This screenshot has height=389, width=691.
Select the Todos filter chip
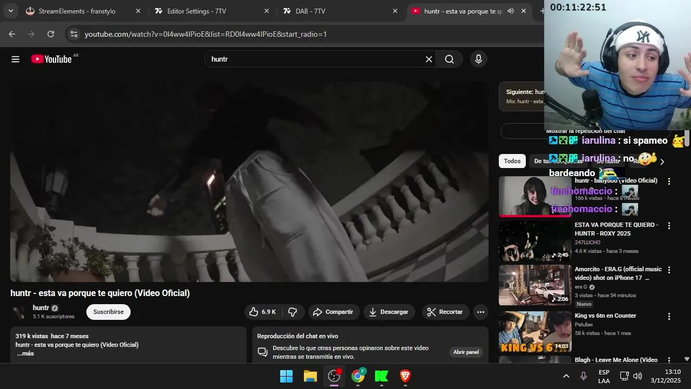(x=512, y=161)
